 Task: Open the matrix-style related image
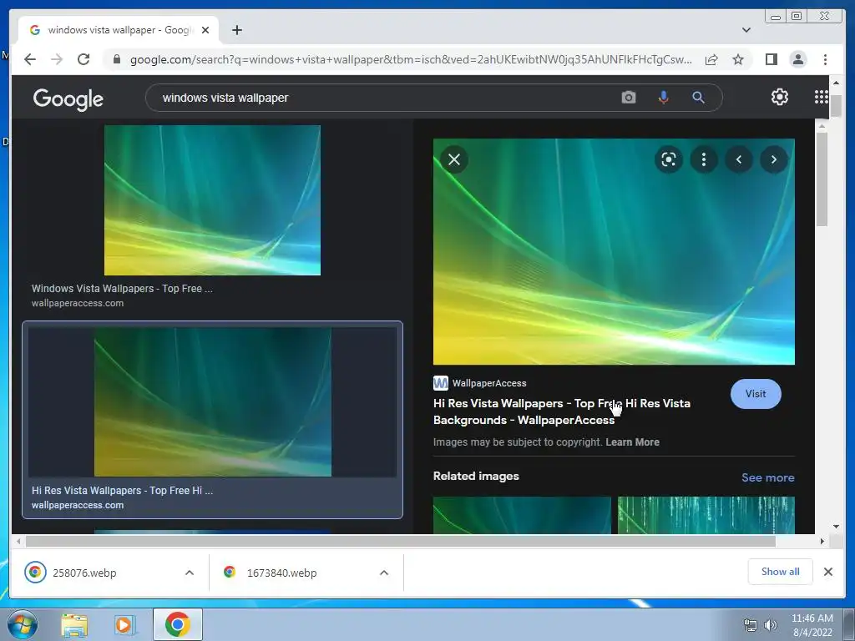point(706,515)
